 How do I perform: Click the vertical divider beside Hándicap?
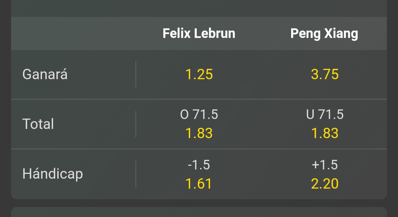[x=136, y=174]
